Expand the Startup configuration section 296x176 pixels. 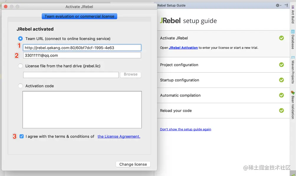click(180, 80)
